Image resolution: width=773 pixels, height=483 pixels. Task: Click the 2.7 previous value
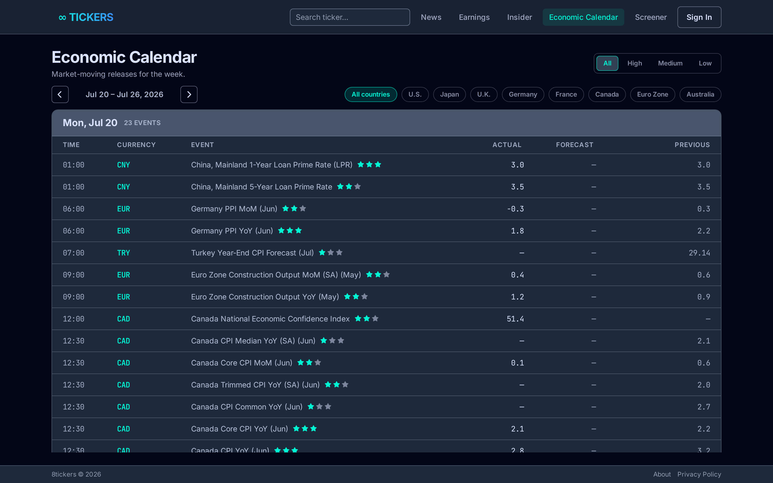pyautogui.click(x=704, y=407)
